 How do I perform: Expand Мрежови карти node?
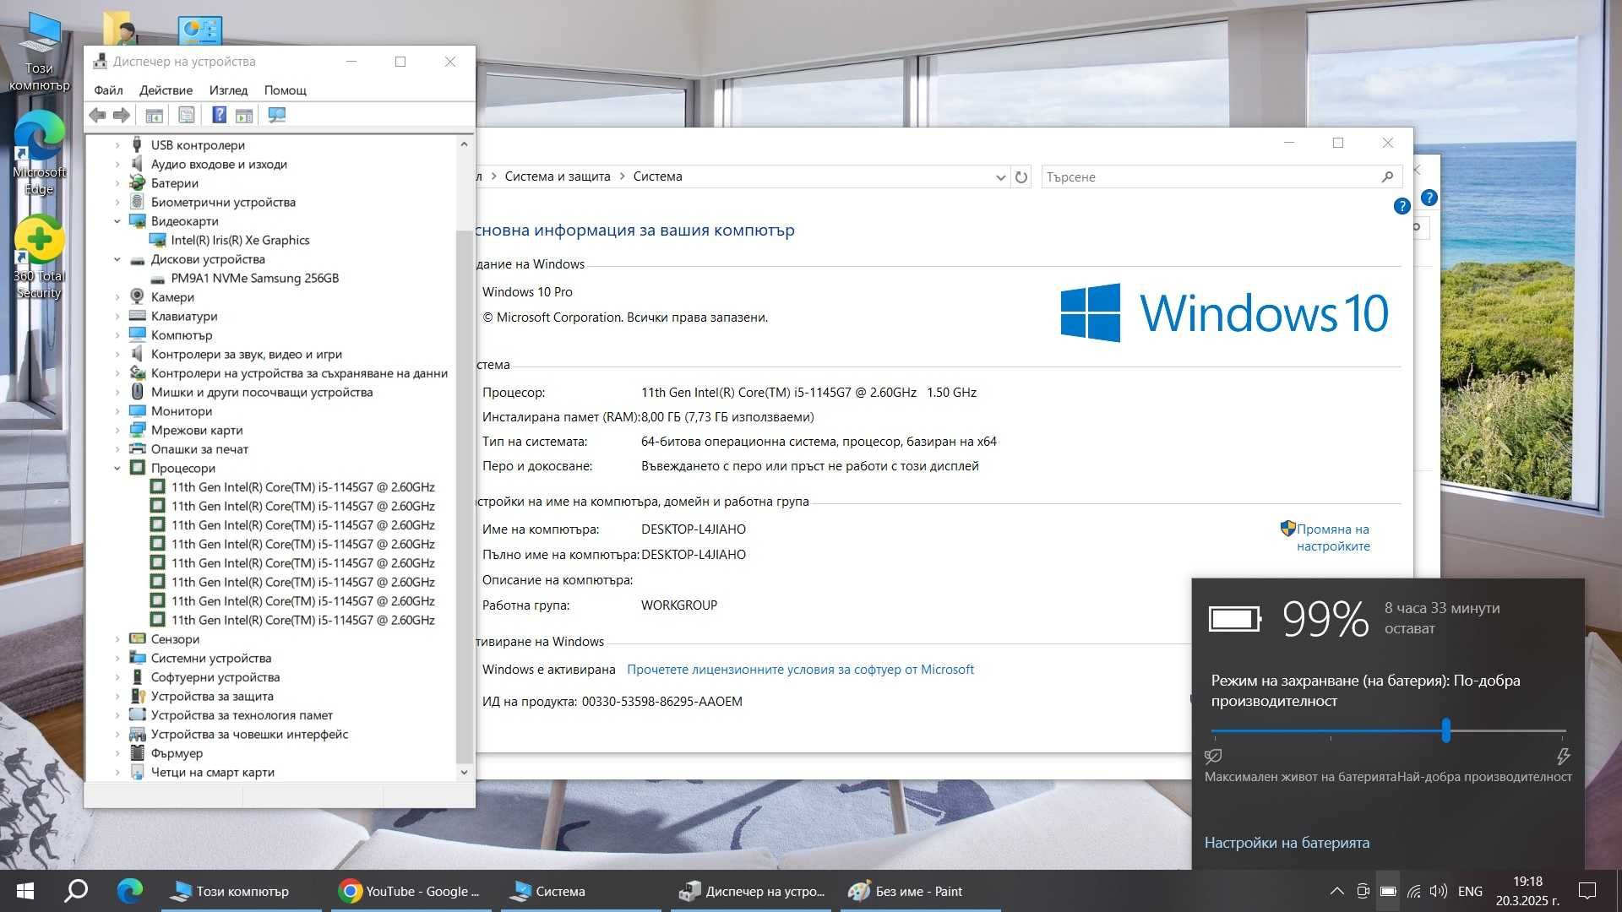click(117, 430)
